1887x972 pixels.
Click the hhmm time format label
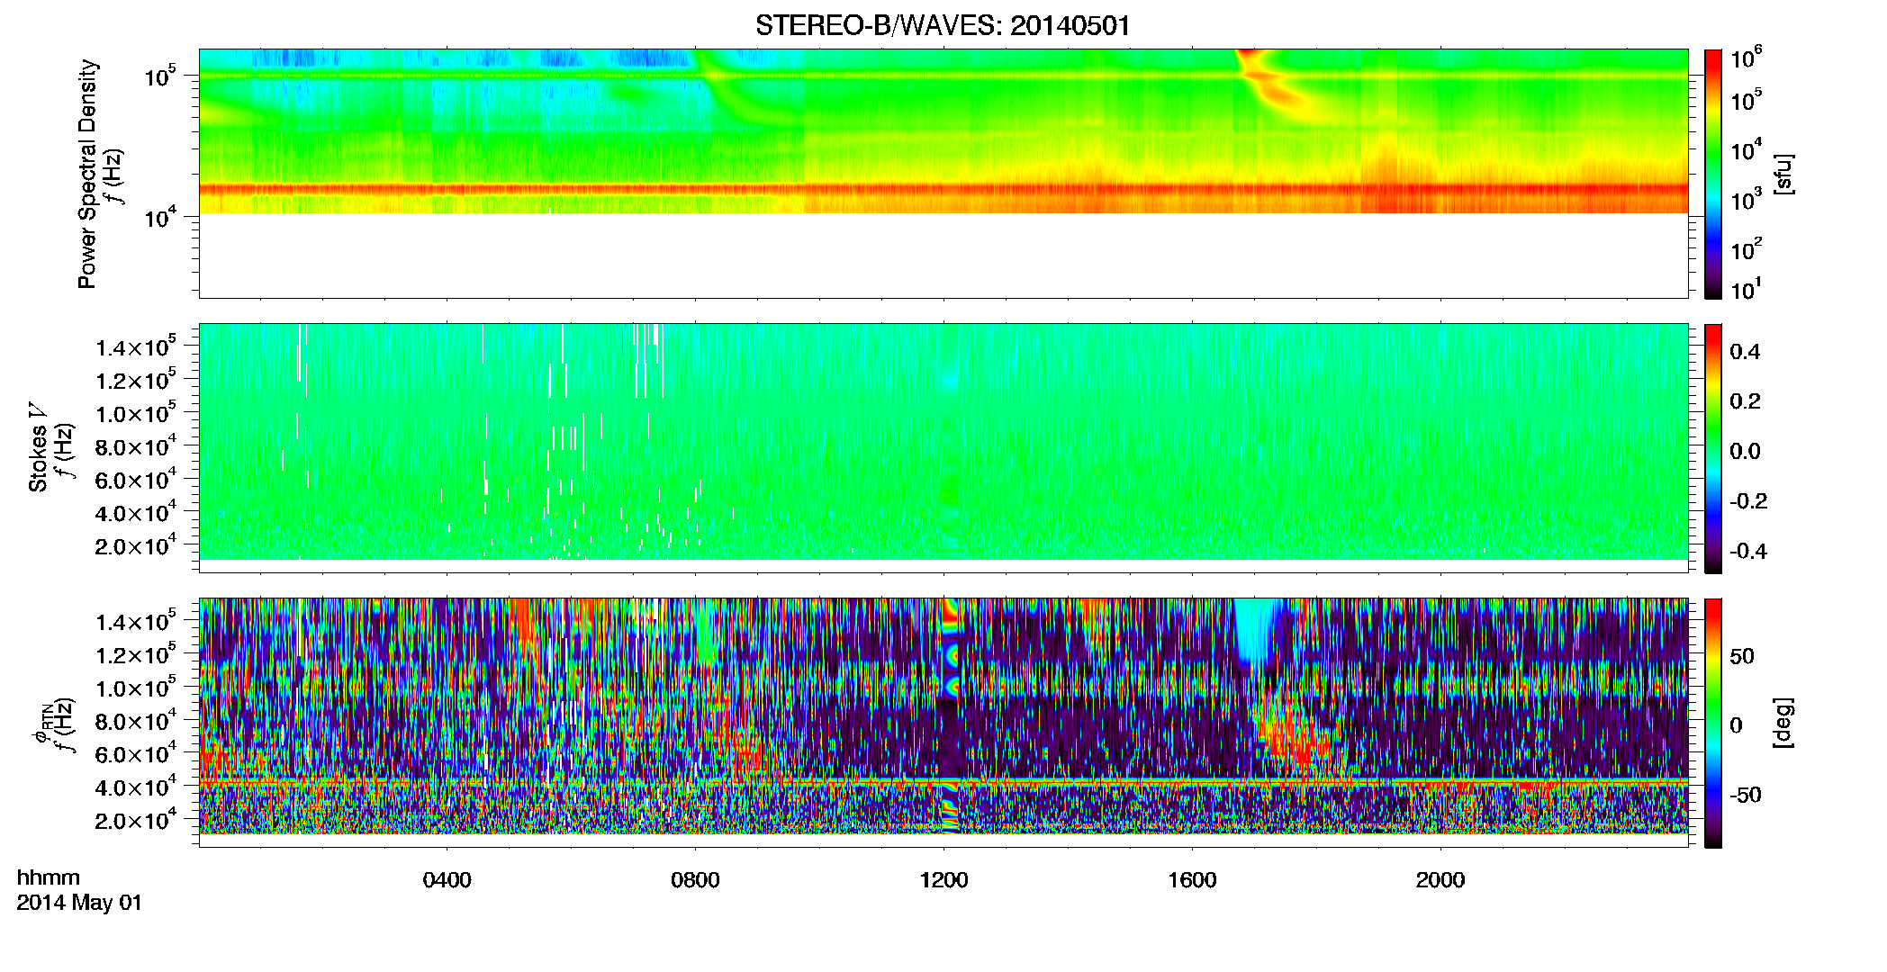49,877
